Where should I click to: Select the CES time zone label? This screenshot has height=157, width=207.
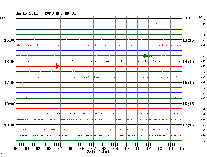pyautogui.click(x=3, y=18)
